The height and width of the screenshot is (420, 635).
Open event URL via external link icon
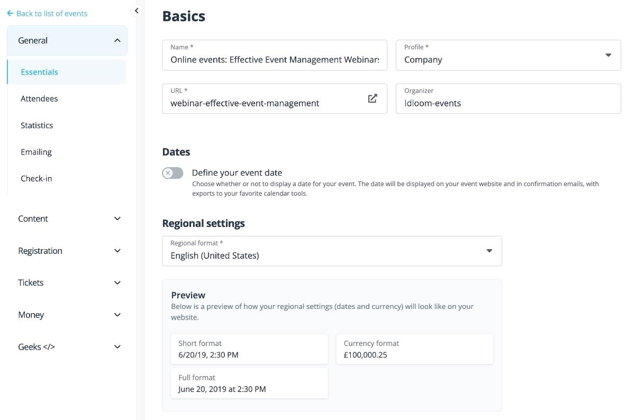tap(373, 98)
